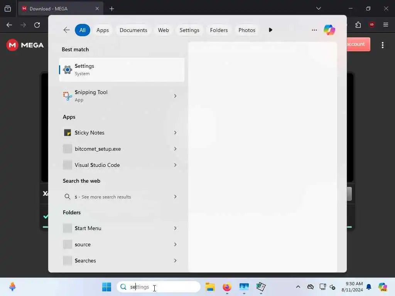
Task: Expand source folder result details
Action: 175,244
